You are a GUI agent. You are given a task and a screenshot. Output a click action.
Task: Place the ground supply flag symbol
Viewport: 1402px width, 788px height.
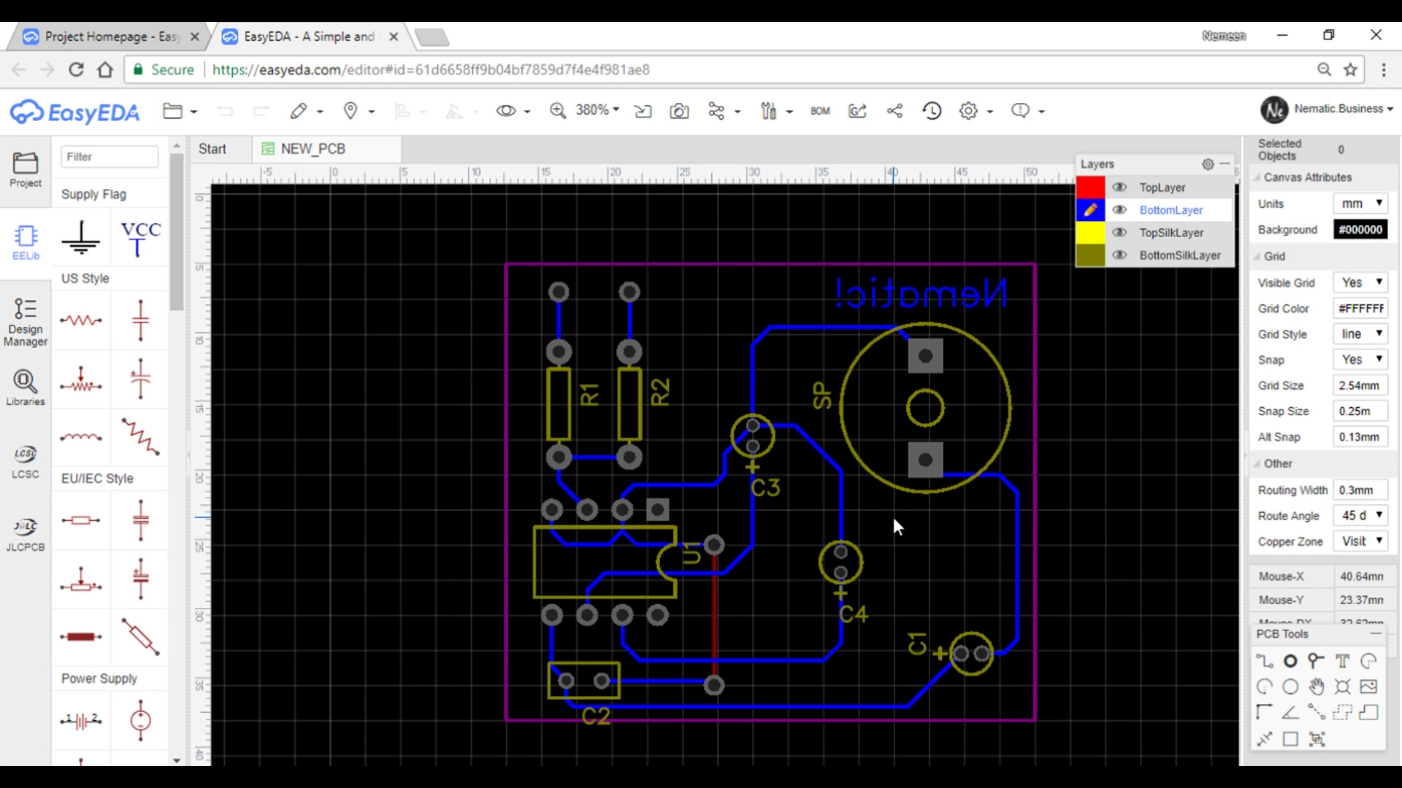[x=81, y=239]
